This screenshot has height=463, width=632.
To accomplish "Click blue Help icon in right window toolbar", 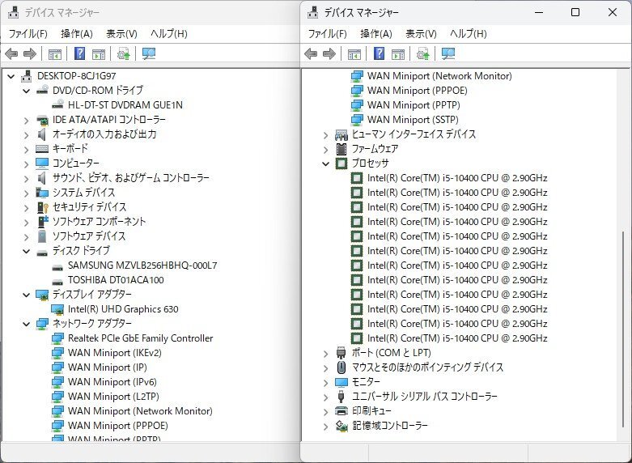I will click(x=380, y=53).
